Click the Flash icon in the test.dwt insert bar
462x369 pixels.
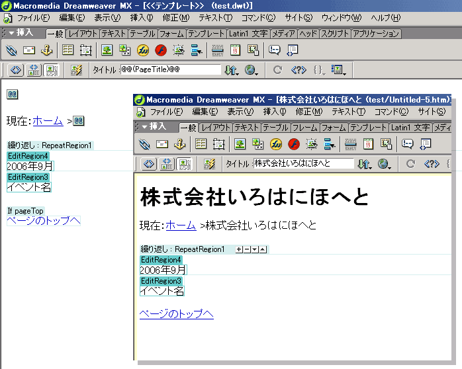coord(161,50)
